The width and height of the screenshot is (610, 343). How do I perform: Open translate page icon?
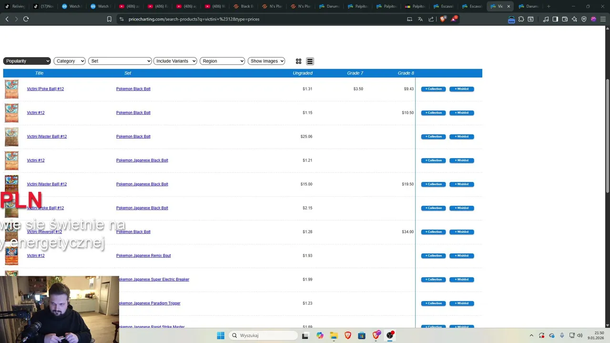420,19
